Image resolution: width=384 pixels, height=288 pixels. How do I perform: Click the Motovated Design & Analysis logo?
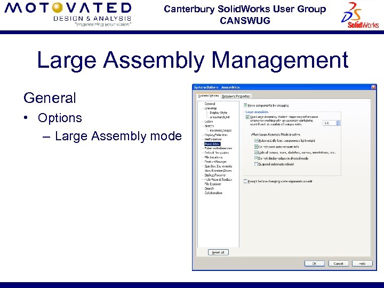point(68,14)
